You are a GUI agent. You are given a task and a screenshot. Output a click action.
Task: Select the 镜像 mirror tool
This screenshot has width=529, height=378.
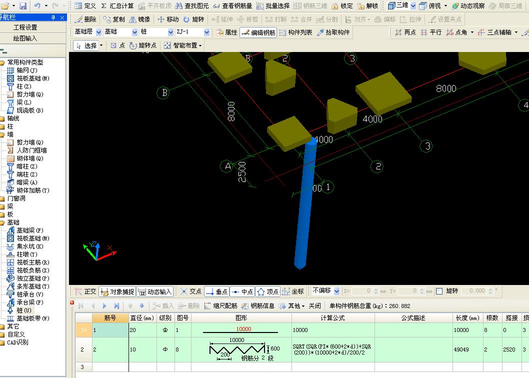(x=139, y=19)
